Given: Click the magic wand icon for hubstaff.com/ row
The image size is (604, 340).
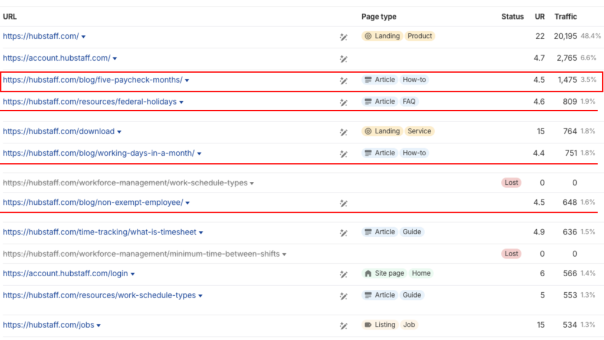Looking at the screenshot, I should click(344, 37).
